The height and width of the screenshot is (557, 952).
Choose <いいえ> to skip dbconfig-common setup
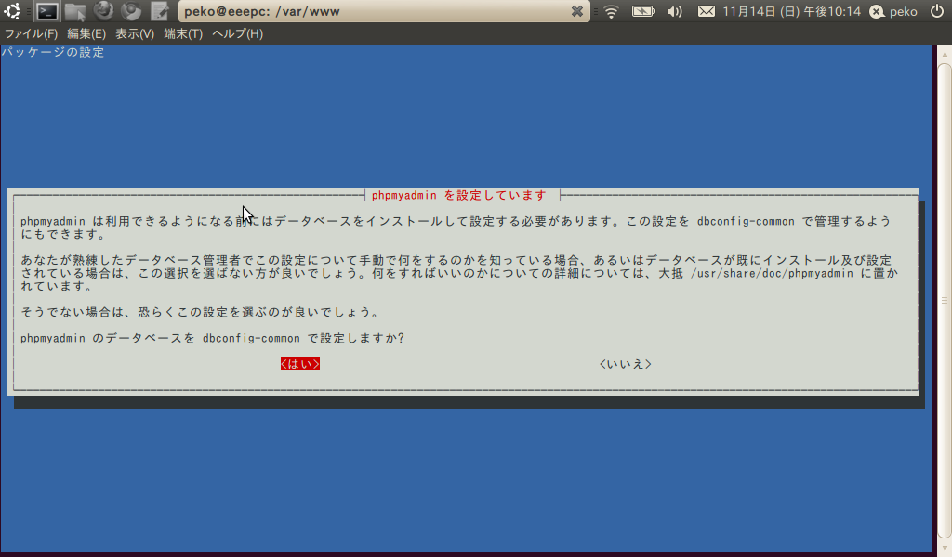(626, 364)
